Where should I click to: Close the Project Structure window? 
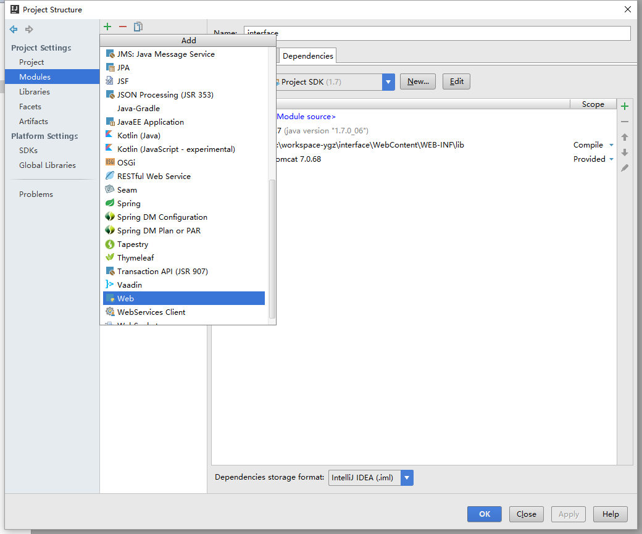coord(628,9)
